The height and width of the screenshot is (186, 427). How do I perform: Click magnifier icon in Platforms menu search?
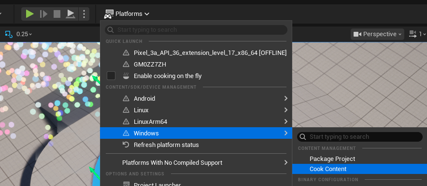coord(110,30)
